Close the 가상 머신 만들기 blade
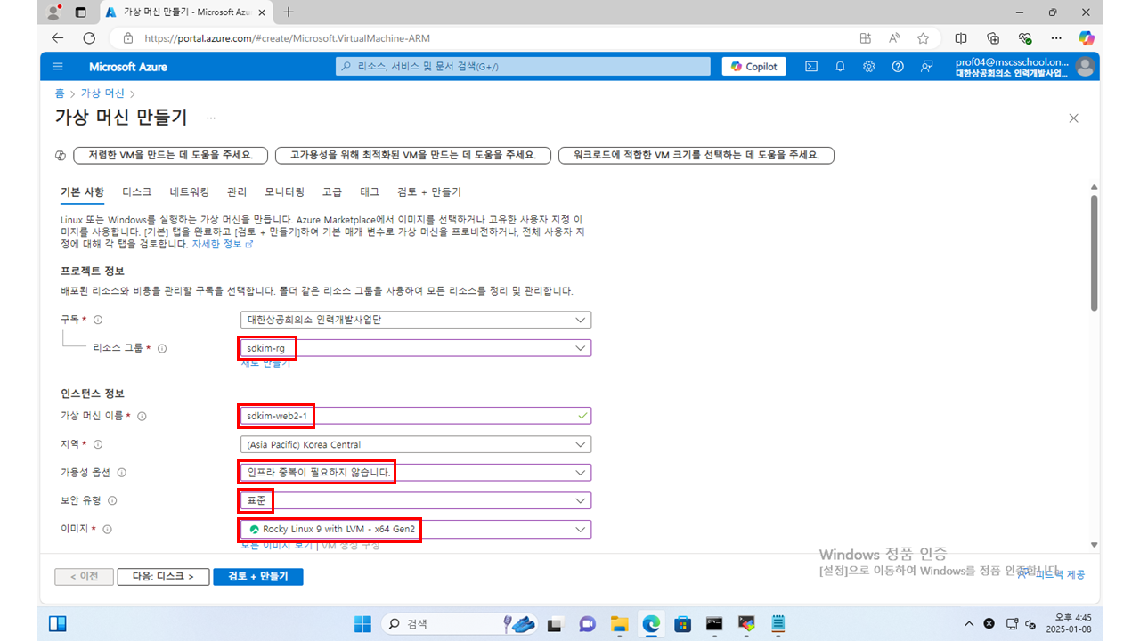 [1073, 118]
